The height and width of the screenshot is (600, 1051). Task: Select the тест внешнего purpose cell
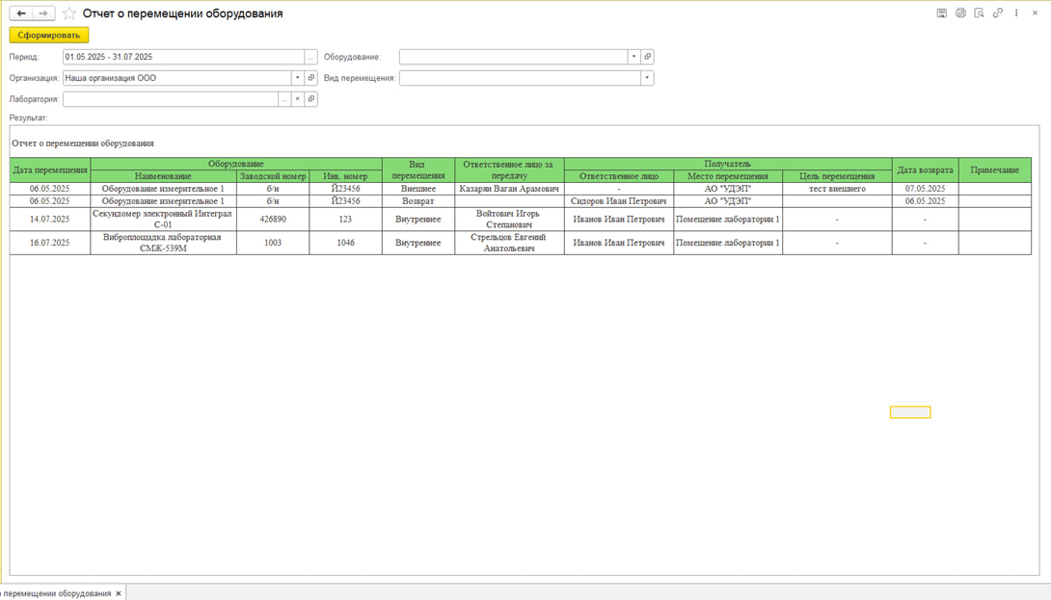click(x=837, y=189)
